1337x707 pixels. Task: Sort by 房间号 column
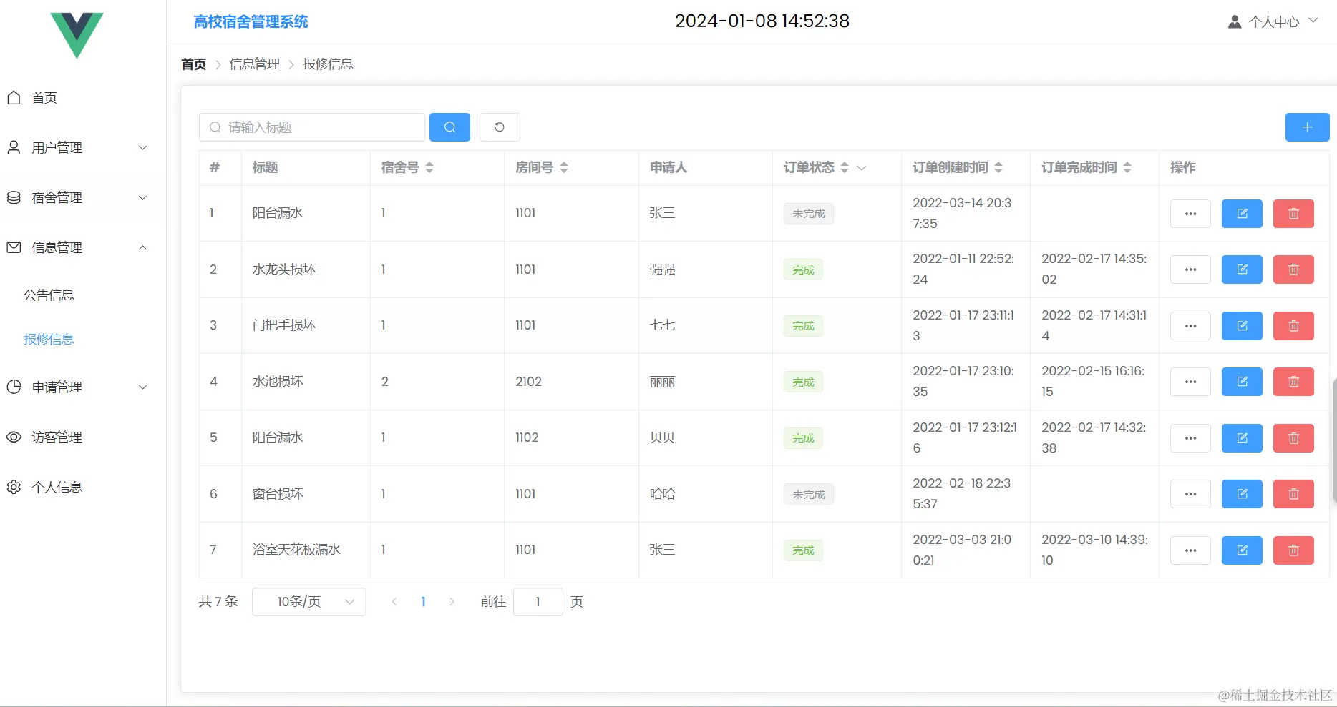pyautogui.click(x=564, y=168)
